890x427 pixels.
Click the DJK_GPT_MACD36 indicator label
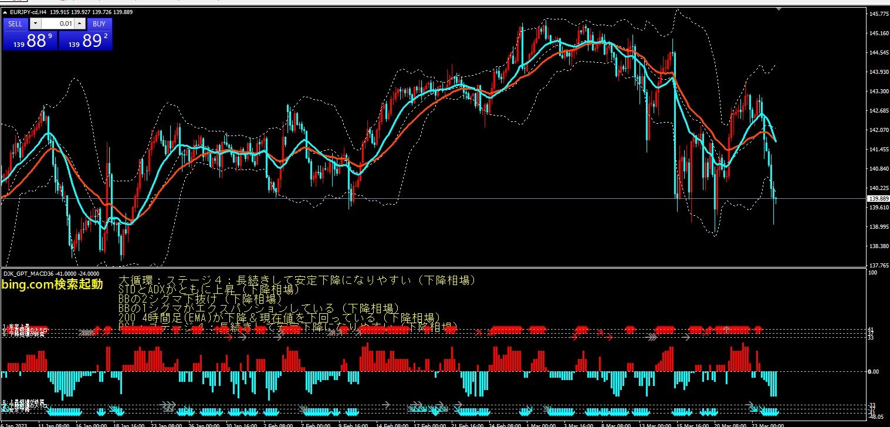click(x=29, y=273)
